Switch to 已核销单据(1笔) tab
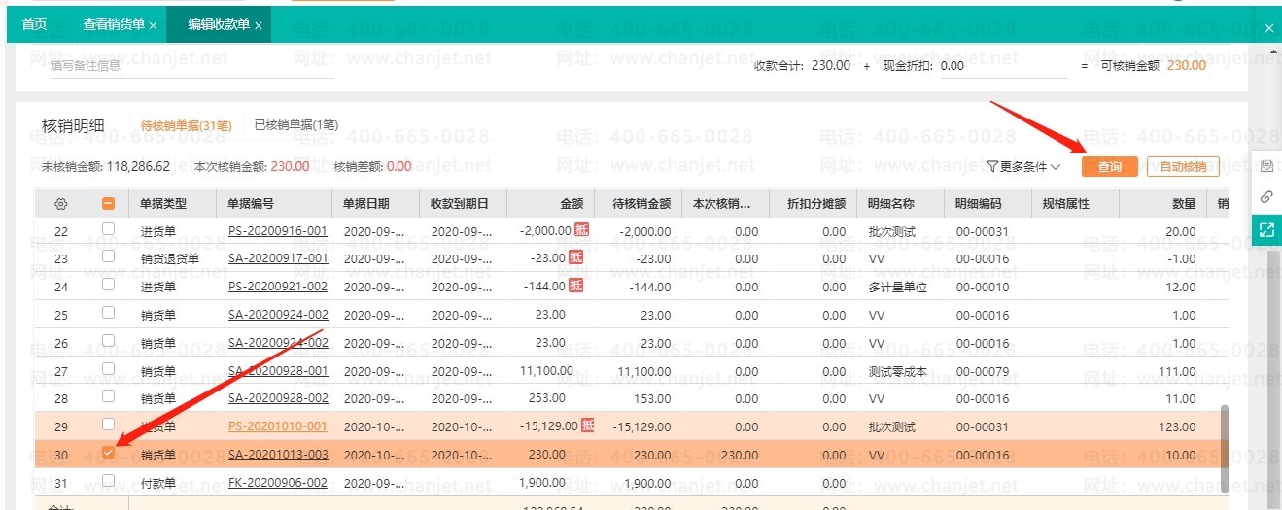Viewport: 1282px width, 510px height. [295, 125]
